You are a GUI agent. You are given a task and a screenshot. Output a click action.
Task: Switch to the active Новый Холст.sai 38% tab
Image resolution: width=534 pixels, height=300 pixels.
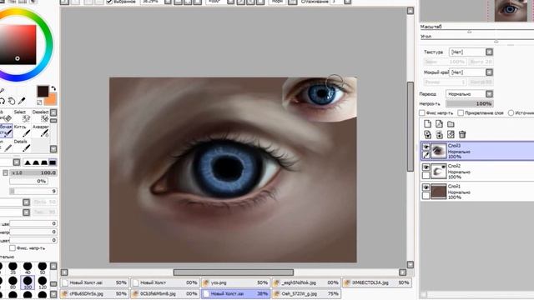click(235, 293)
